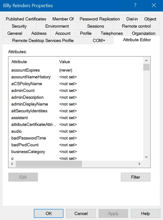Screen dimensions: 163x220
Task: Switch to the Password Replication tab
Action: [x=99, y=19]
